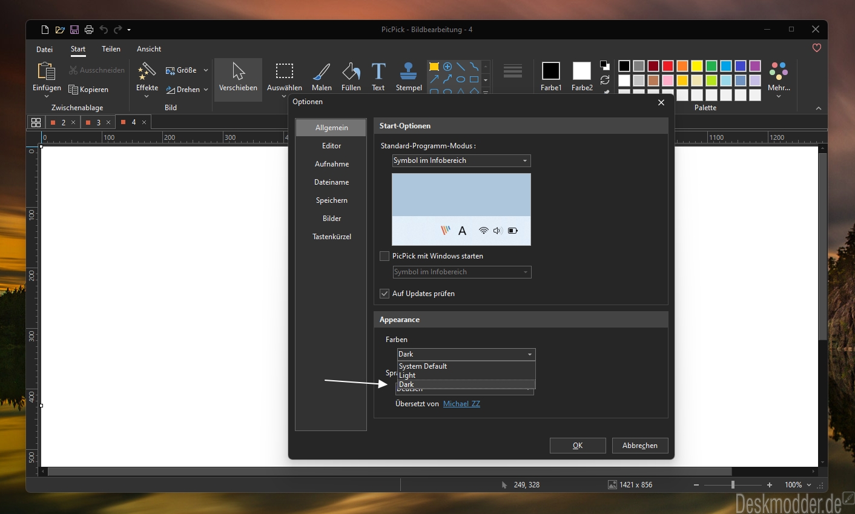
Task: Swap colors with the circular arrows icon
Action: [605, 80]
